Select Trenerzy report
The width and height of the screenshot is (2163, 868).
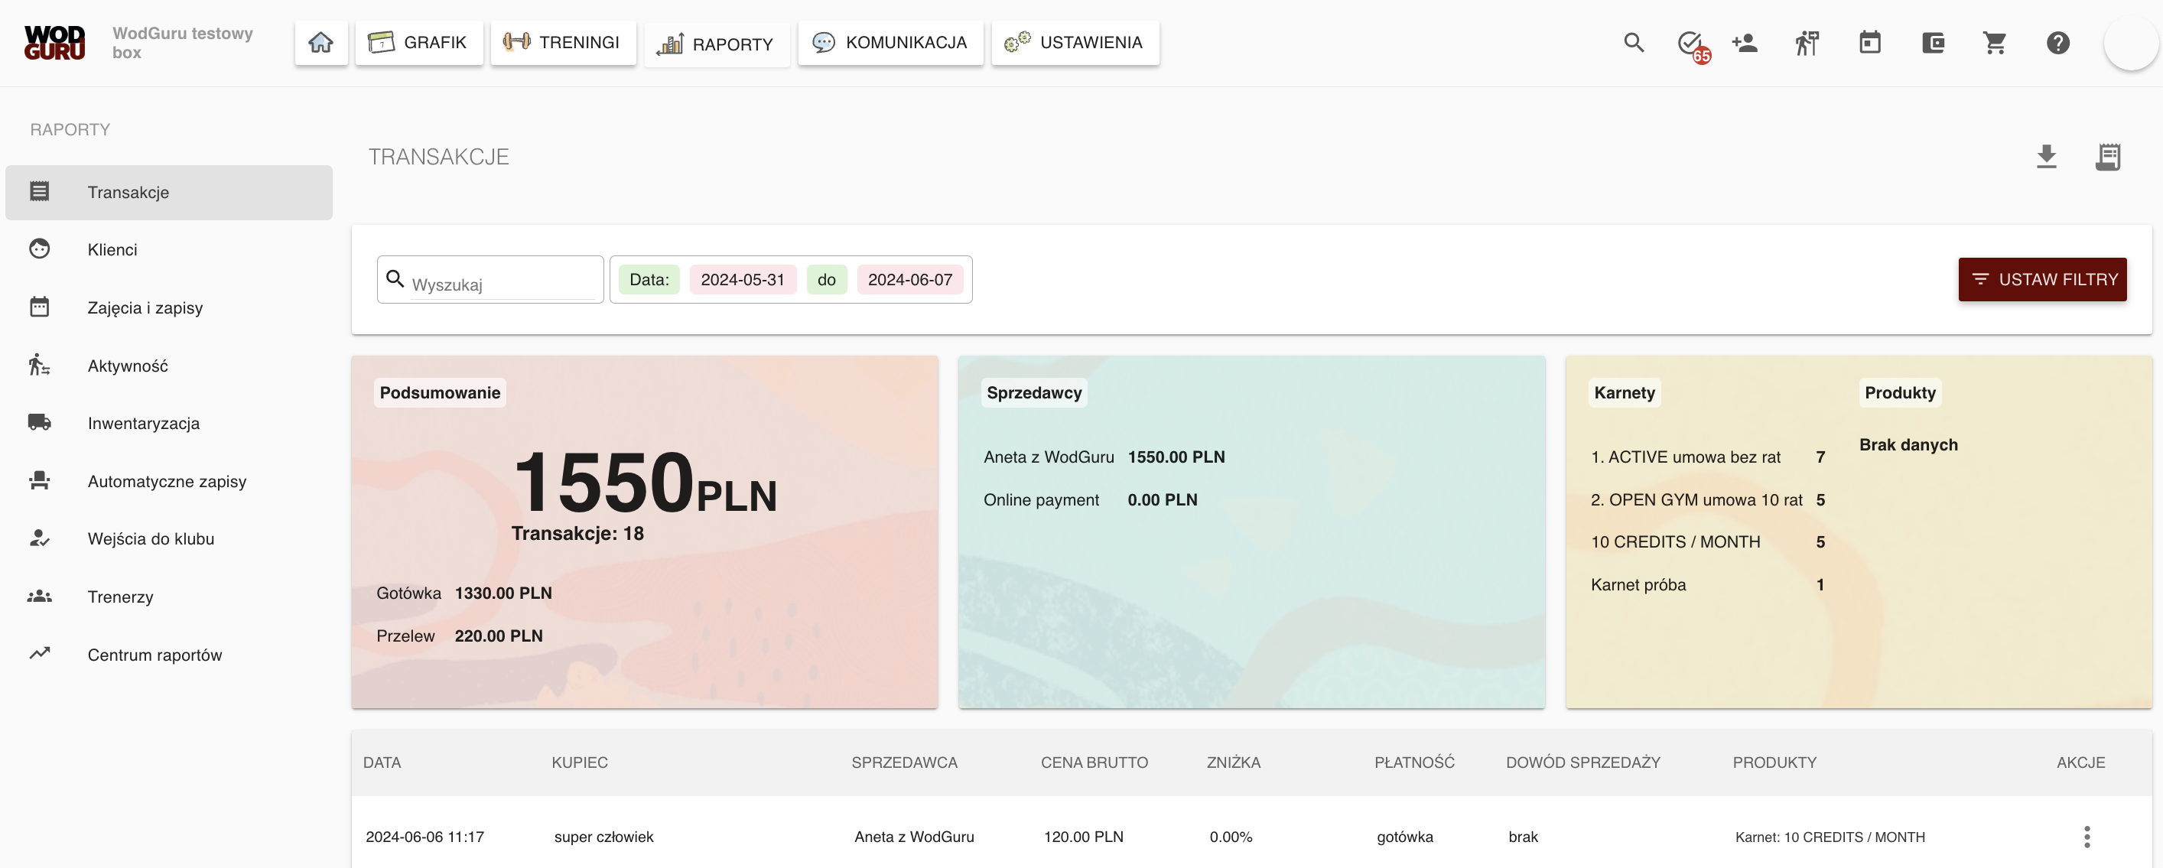pyautogui.click(x=169, y=597)
